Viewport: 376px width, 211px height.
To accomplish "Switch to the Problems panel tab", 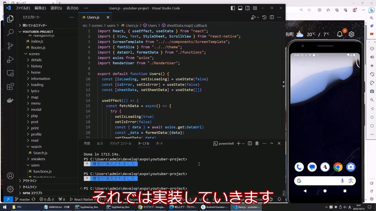I will pyautogui.click(x=87, y=143).
